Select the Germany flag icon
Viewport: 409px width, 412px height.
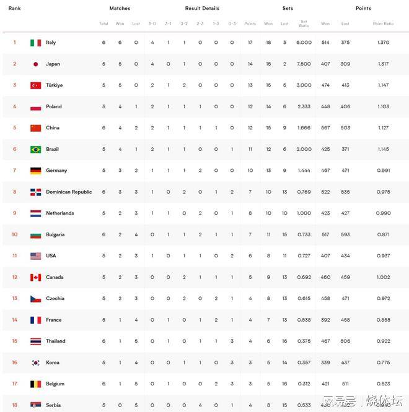(x=35, y=171)
